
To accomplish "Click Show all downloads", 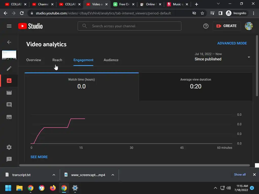I will [240, 175].
